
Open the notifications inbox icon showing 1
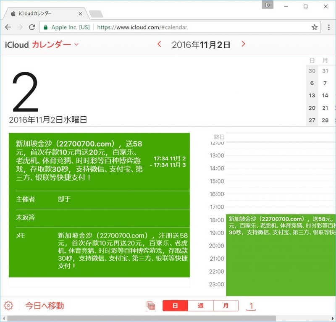click(x=251, y=306)
